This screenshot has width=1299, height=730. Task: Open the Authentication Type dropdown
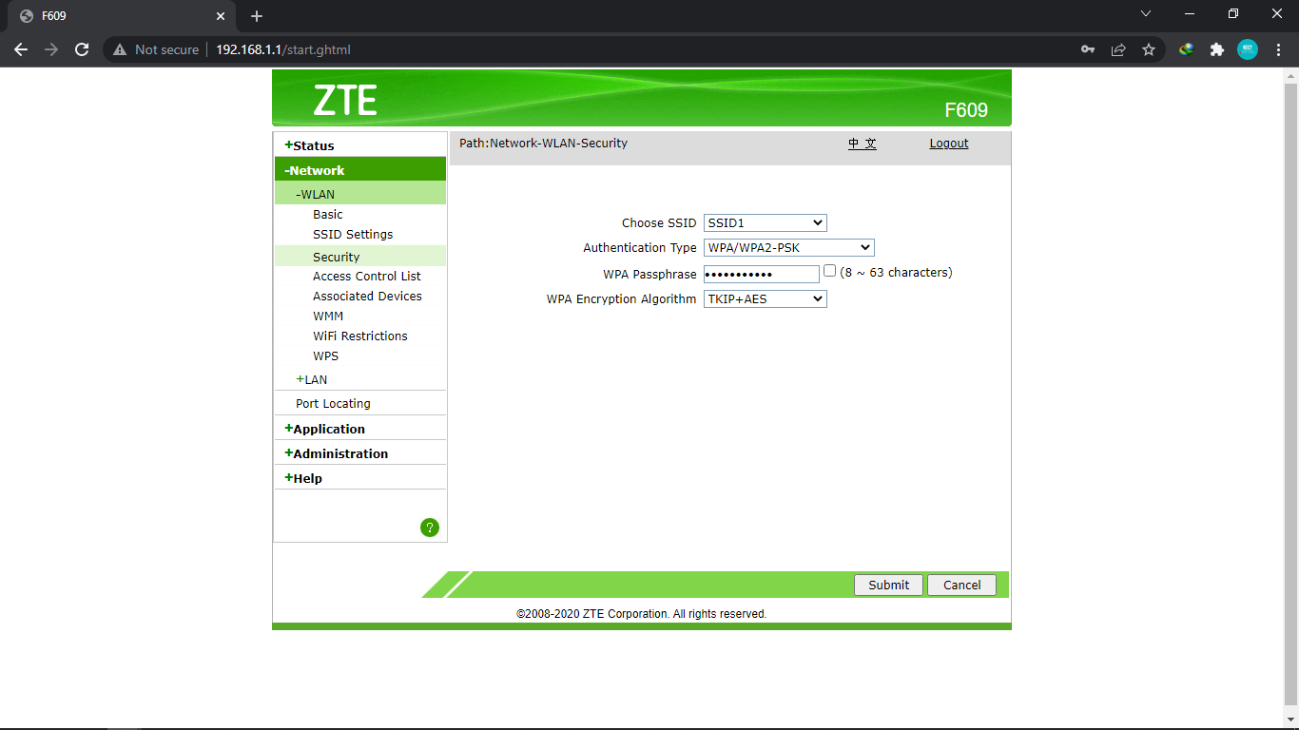coord(789,247)
